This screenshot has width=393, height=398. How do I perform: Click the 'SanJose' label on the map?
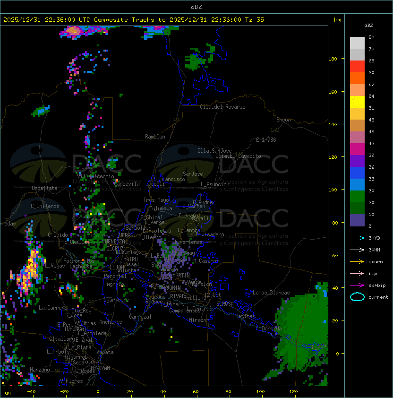(x=193, y=174)
